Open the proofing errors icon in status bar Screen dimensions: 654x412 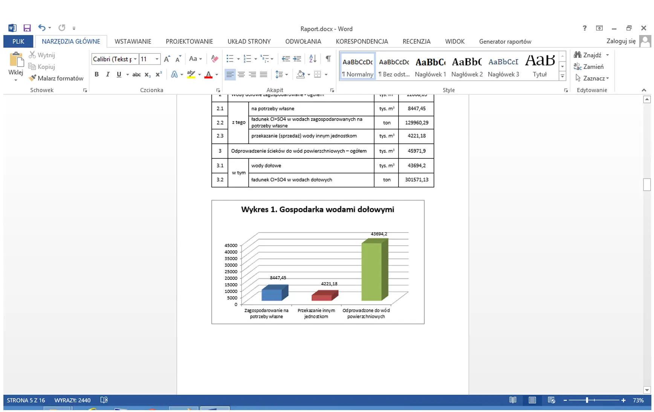click(104, 400)
